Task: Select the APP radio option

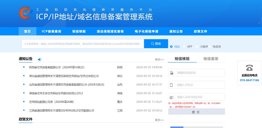Action: pyautogui.click(x=184, y=46)
